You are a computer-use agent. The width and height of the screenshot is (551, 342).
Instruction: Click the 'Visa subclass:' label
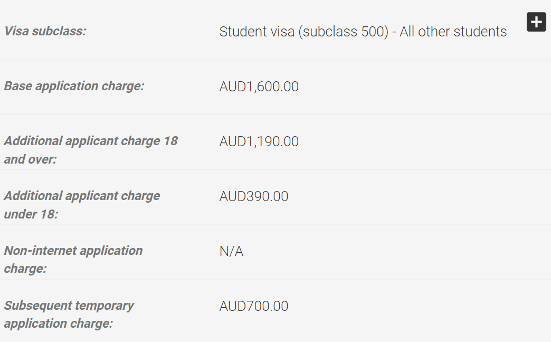pyautogui.click(x=45, y=31)
